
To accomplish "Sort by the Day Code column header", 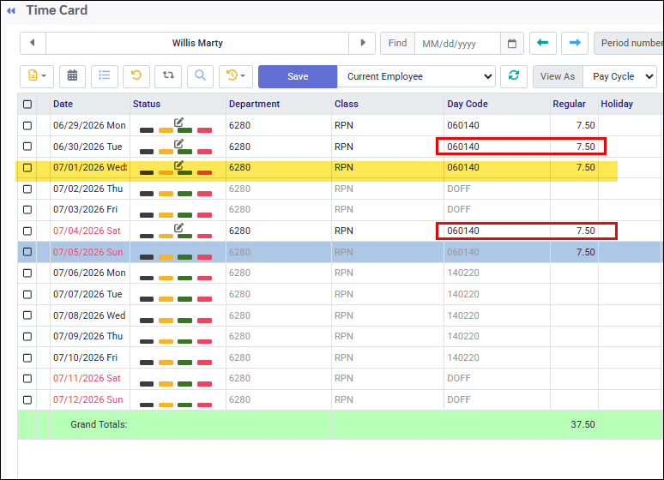I will click(468, 104).
